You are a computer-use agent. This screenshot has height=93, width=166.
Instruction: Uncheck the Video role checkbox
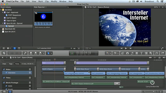[4, 69]
